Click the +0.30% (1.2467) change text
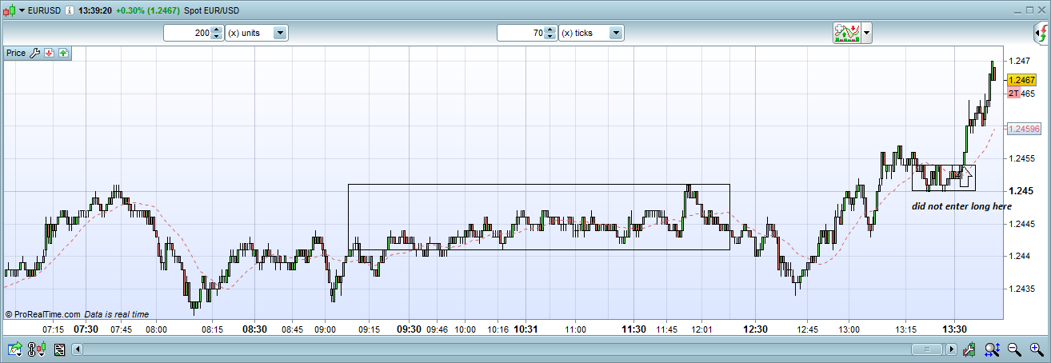The image size is (1051, 363). 150,10
